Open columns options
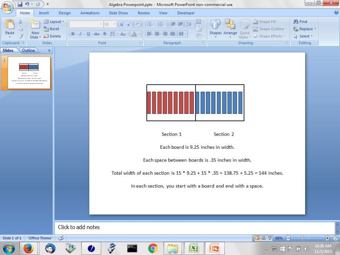This screenshot has width=340, height=255. click(182, 34)
